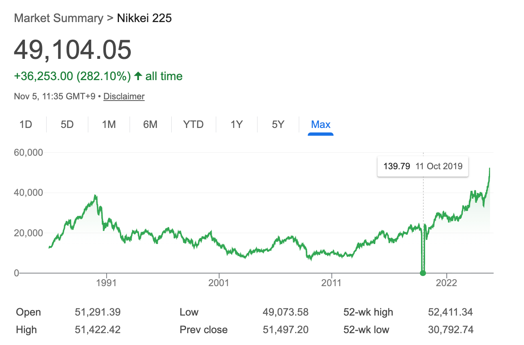
Task: Select the YTD range tab
Action: tap(193, 124)
